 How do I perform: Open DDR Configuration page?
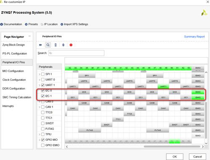coord(14,88)
